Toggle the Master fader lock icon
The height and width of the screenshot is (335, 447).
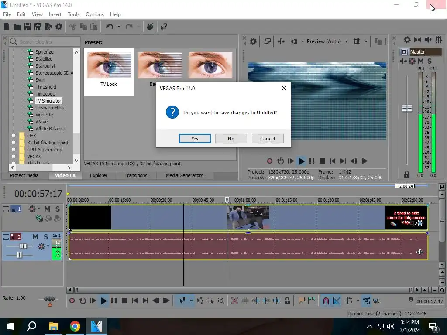tap(407, 174)
